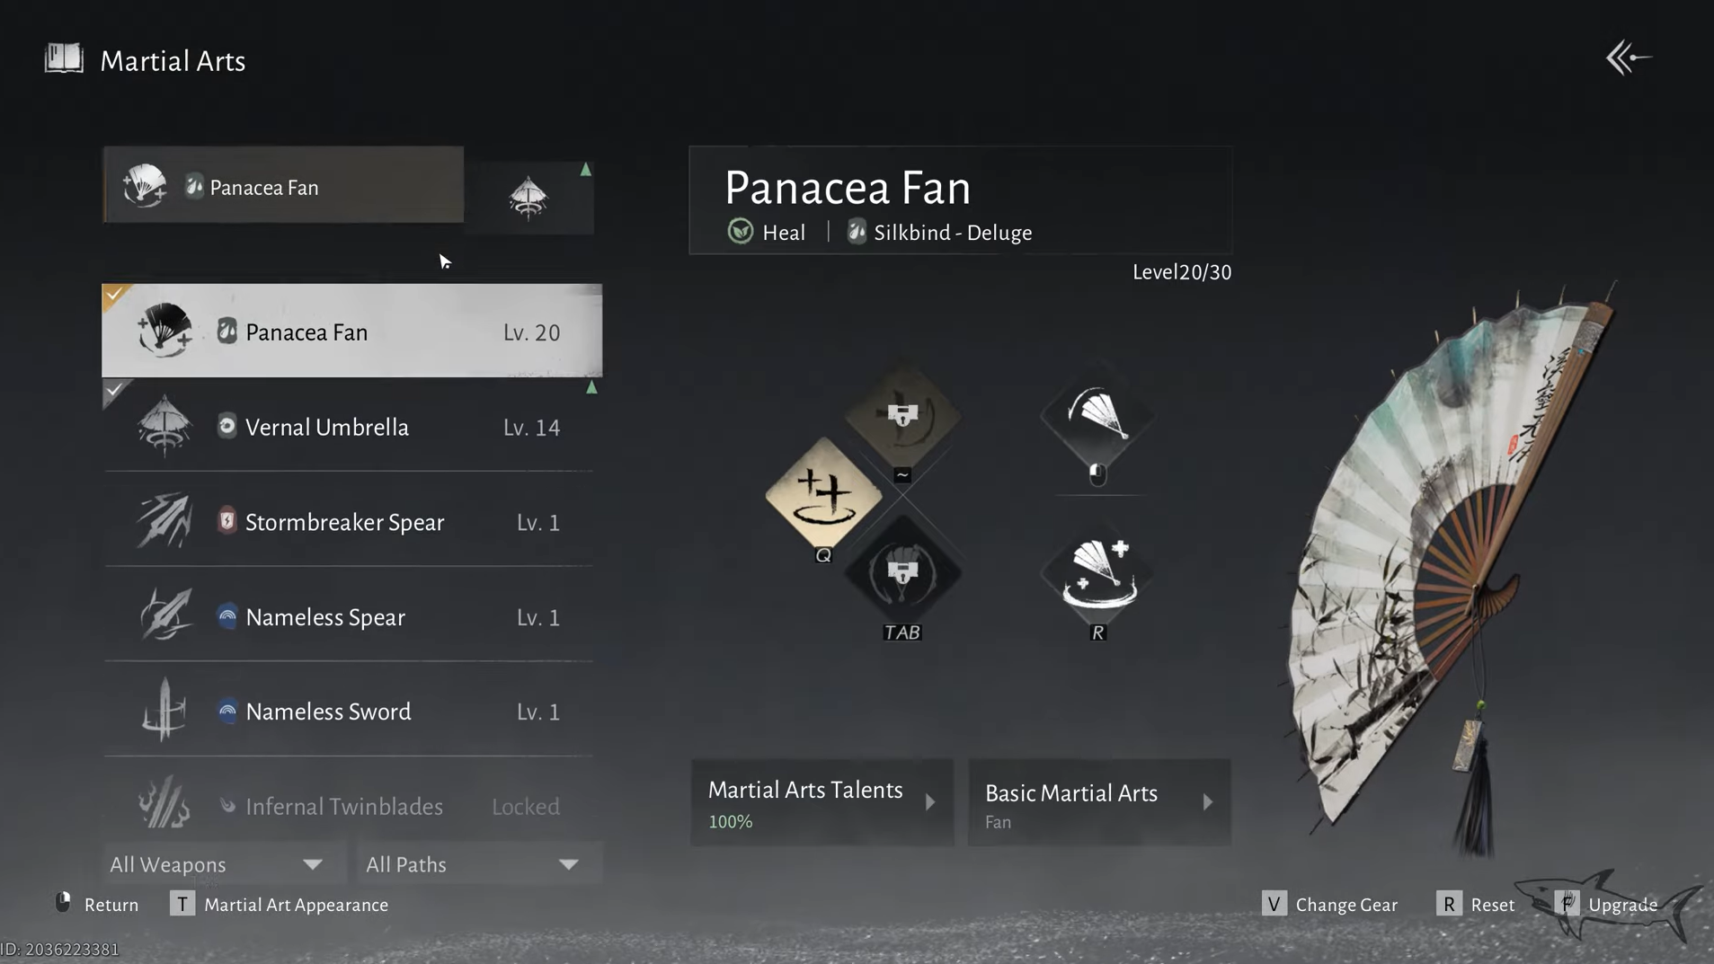Click the back arrow icon at top right
Image resolution: width=1714 pixels, height=964 pixels.
coord(1628,58)
